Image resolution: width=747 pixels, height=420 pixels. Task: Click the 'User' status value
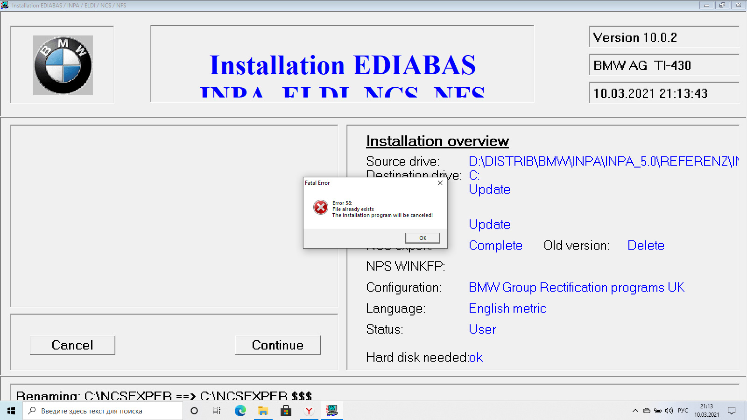[482, 329]
